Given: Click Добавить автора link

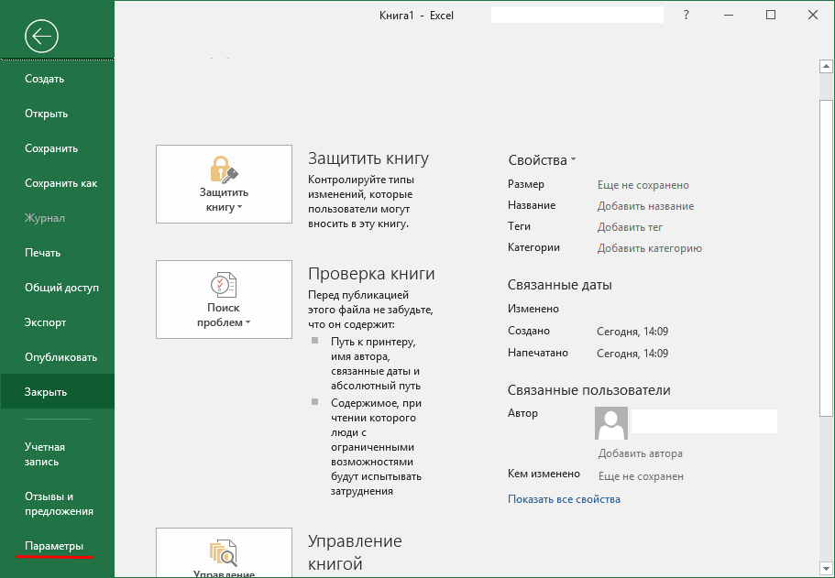Looking at the screenshot, I should coord(640,453).
